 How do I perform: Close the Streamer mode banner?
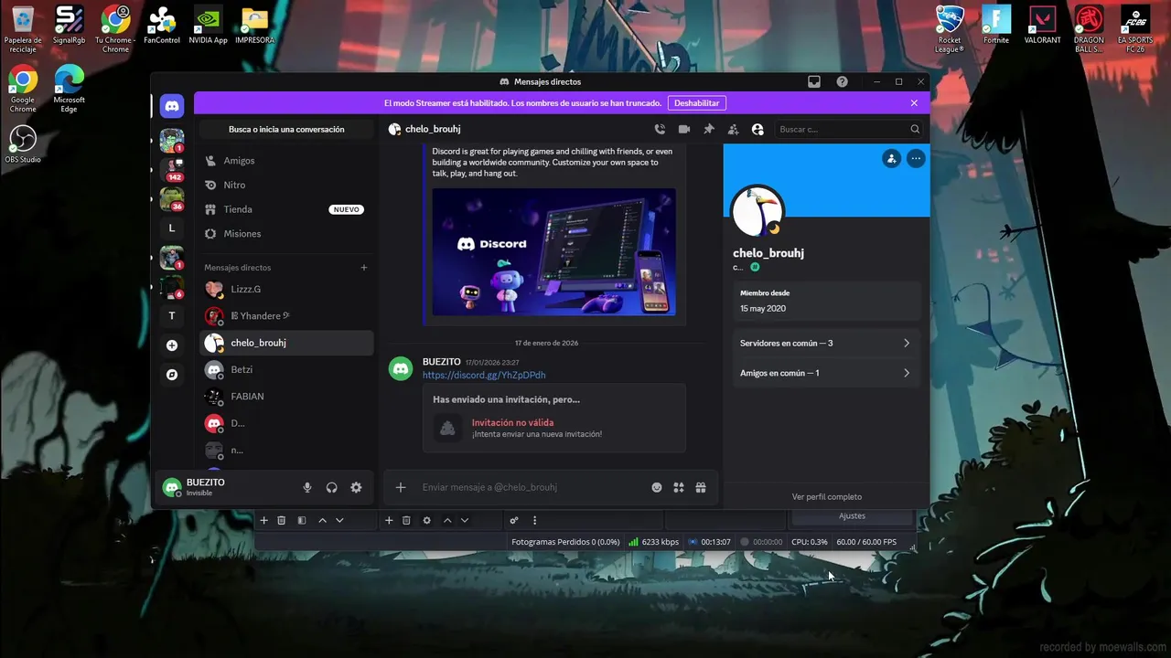(x=914, y=103)
